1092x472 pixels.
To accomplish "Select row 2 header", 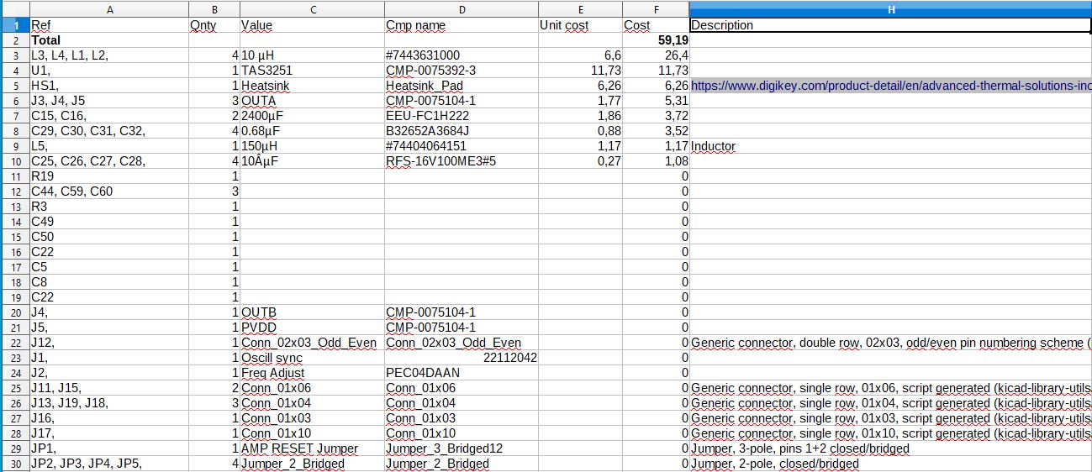I will click(x=14, y=40).
